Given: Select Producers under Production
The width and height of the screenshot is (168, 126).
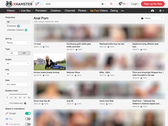Looking at the screenshot, I should (12, 26).
